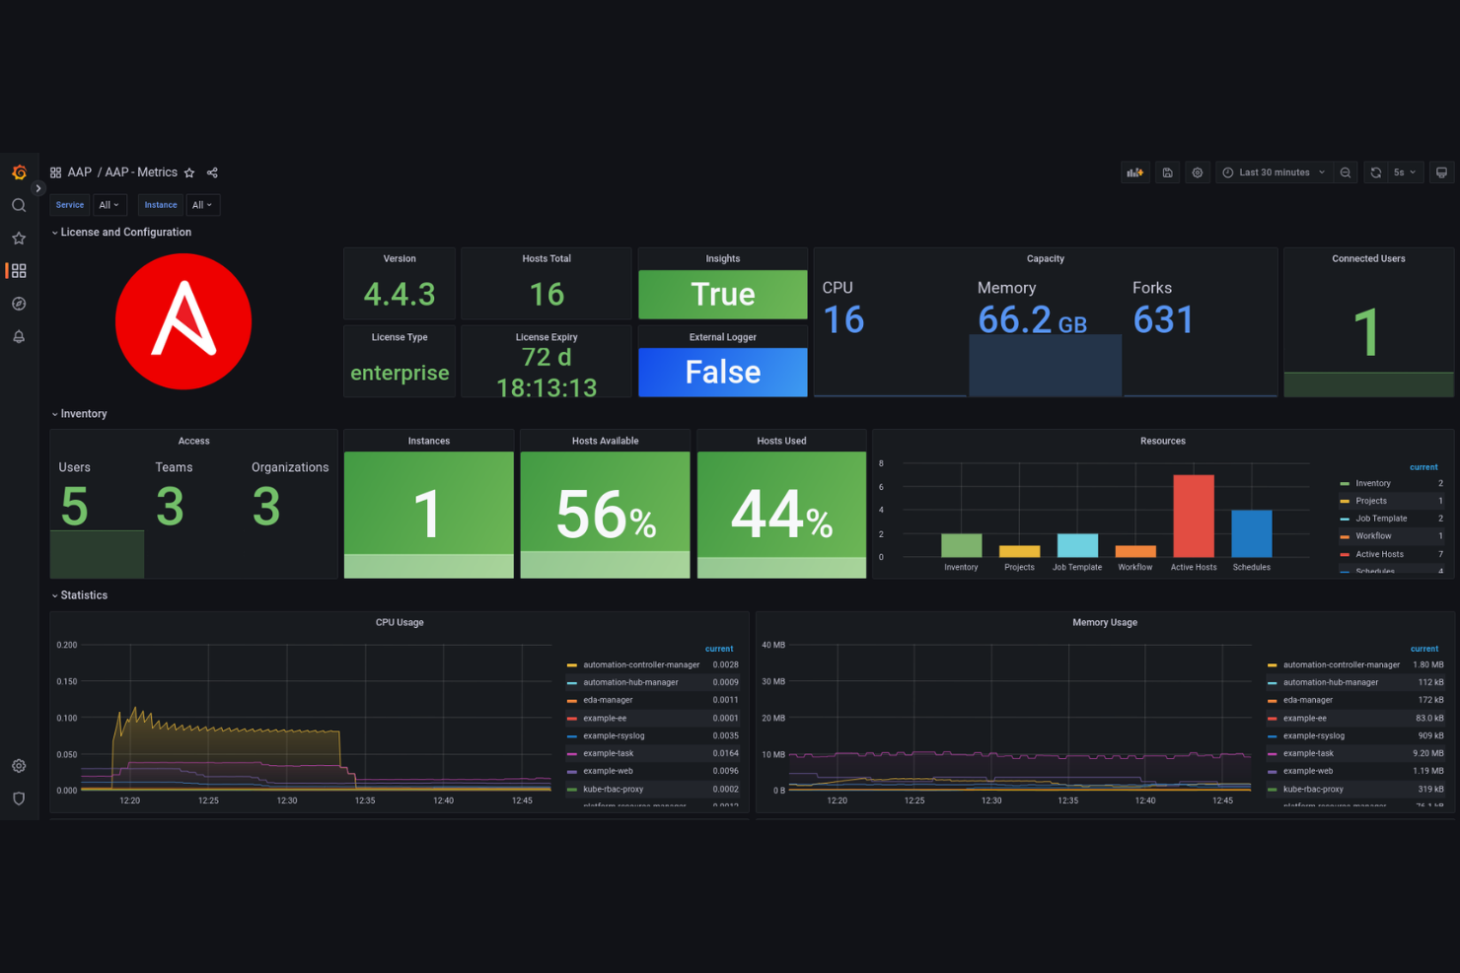Open the Service variable dropdown
1460x973 pixels.
pos(69,204)
